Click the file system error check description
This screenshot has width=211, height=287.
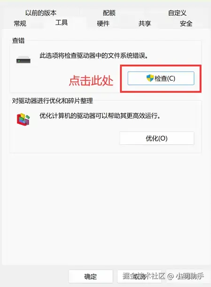pos(94,55)
